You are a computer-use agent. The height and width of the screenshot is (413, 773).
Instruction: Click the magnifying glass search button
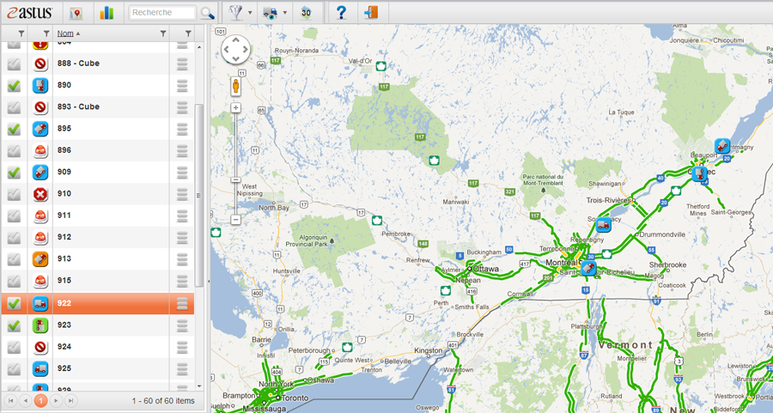(207, 13)
